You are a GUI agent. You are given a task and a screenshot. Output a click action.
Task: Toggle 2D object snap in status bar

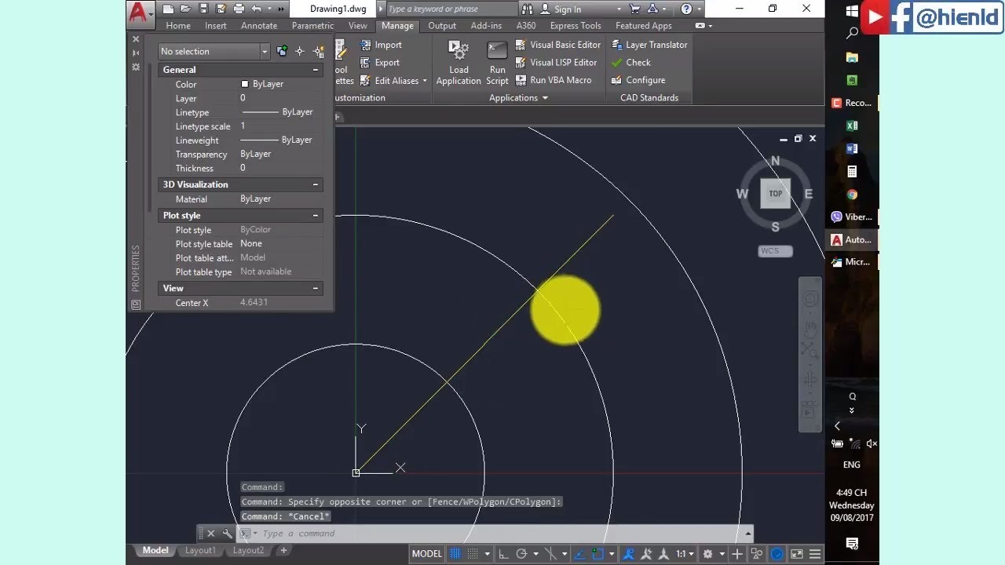(598, 553)
